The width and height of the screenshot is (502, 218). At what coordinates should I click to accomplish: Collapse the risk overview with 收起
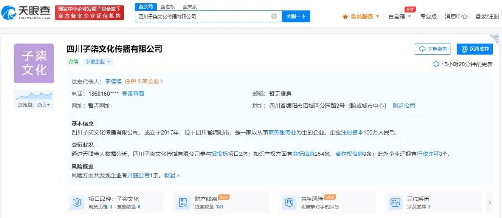[172, 175]
